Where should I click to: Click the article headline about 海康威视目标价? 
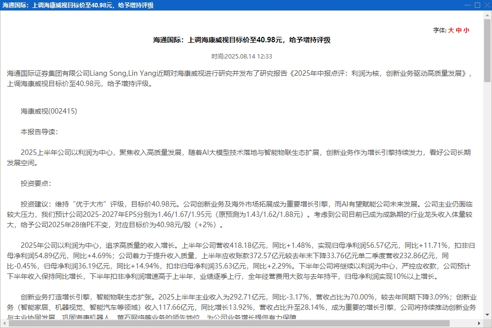(242, 40)
